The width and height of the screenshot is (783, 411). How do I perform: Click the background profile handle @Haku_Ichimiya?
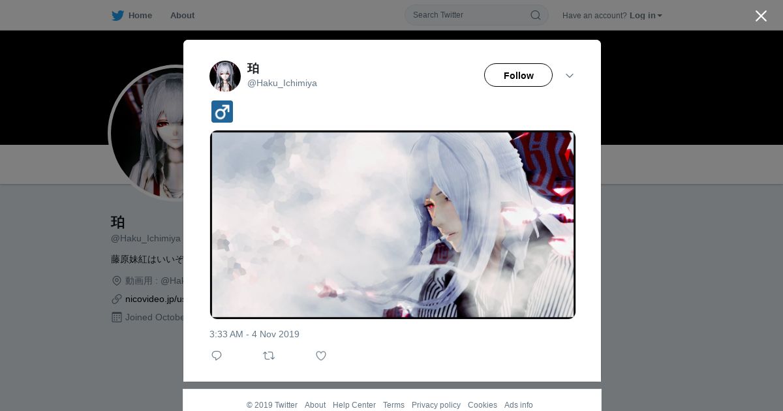(x=146, y=238)
